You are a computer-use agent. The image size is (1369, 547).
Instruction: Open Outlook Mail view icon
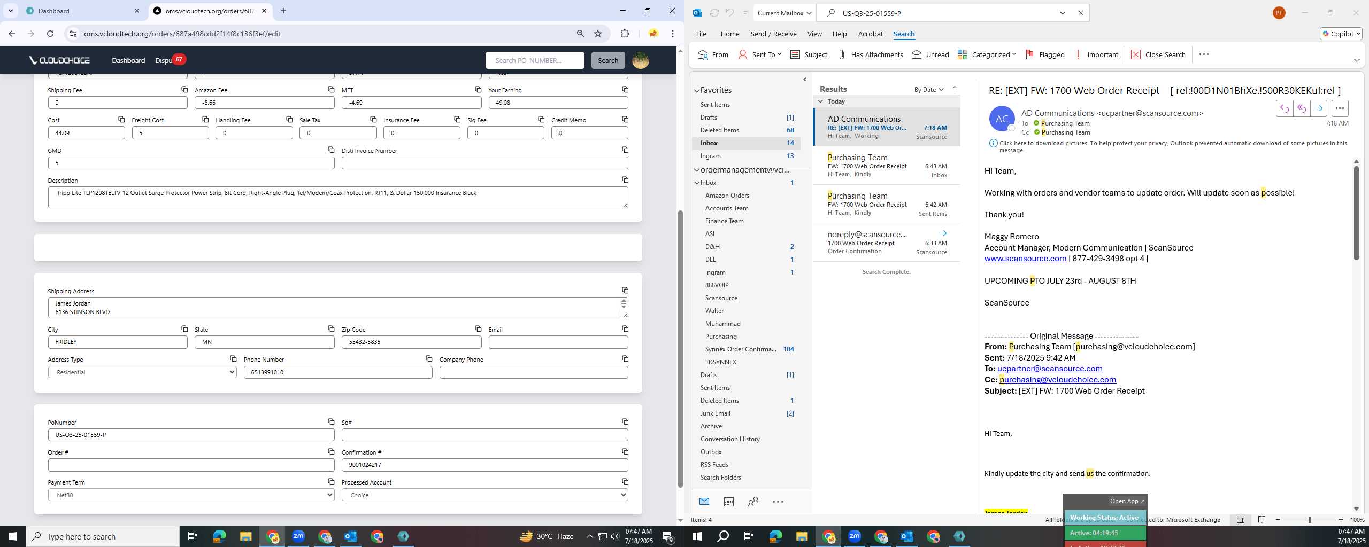point(704,502)
